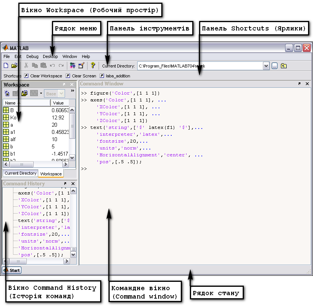The height and width of the screenshot is (307, 313).
Task: Click the Clear Screan shortcut
Action: [x=81, y=76]
